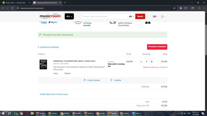Open WhatsApp from the taskbar

[x=16, y=113]
